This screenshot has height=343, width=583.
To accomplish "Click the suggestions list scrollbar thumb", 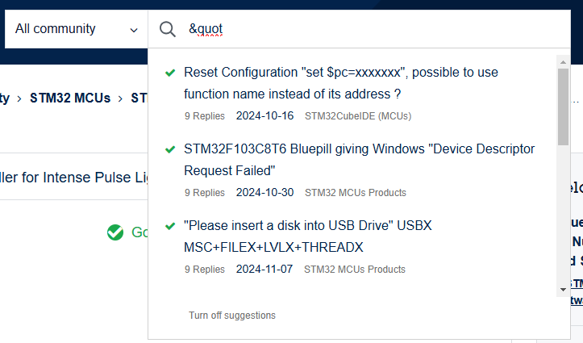I will (563, 107).
